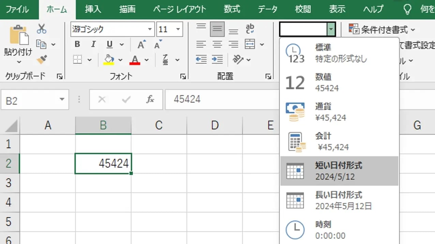Decrease font size with small A icon
435x244 pixels.
(x=158, y=44)
